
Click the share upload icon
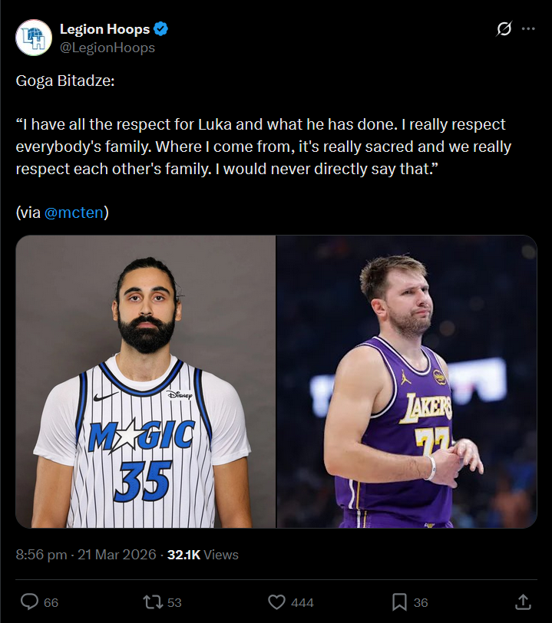523,602
